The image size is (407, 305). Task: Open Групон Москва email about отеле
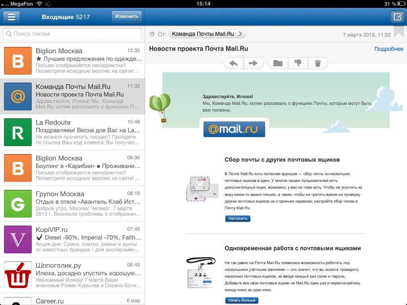pos(72,204)
